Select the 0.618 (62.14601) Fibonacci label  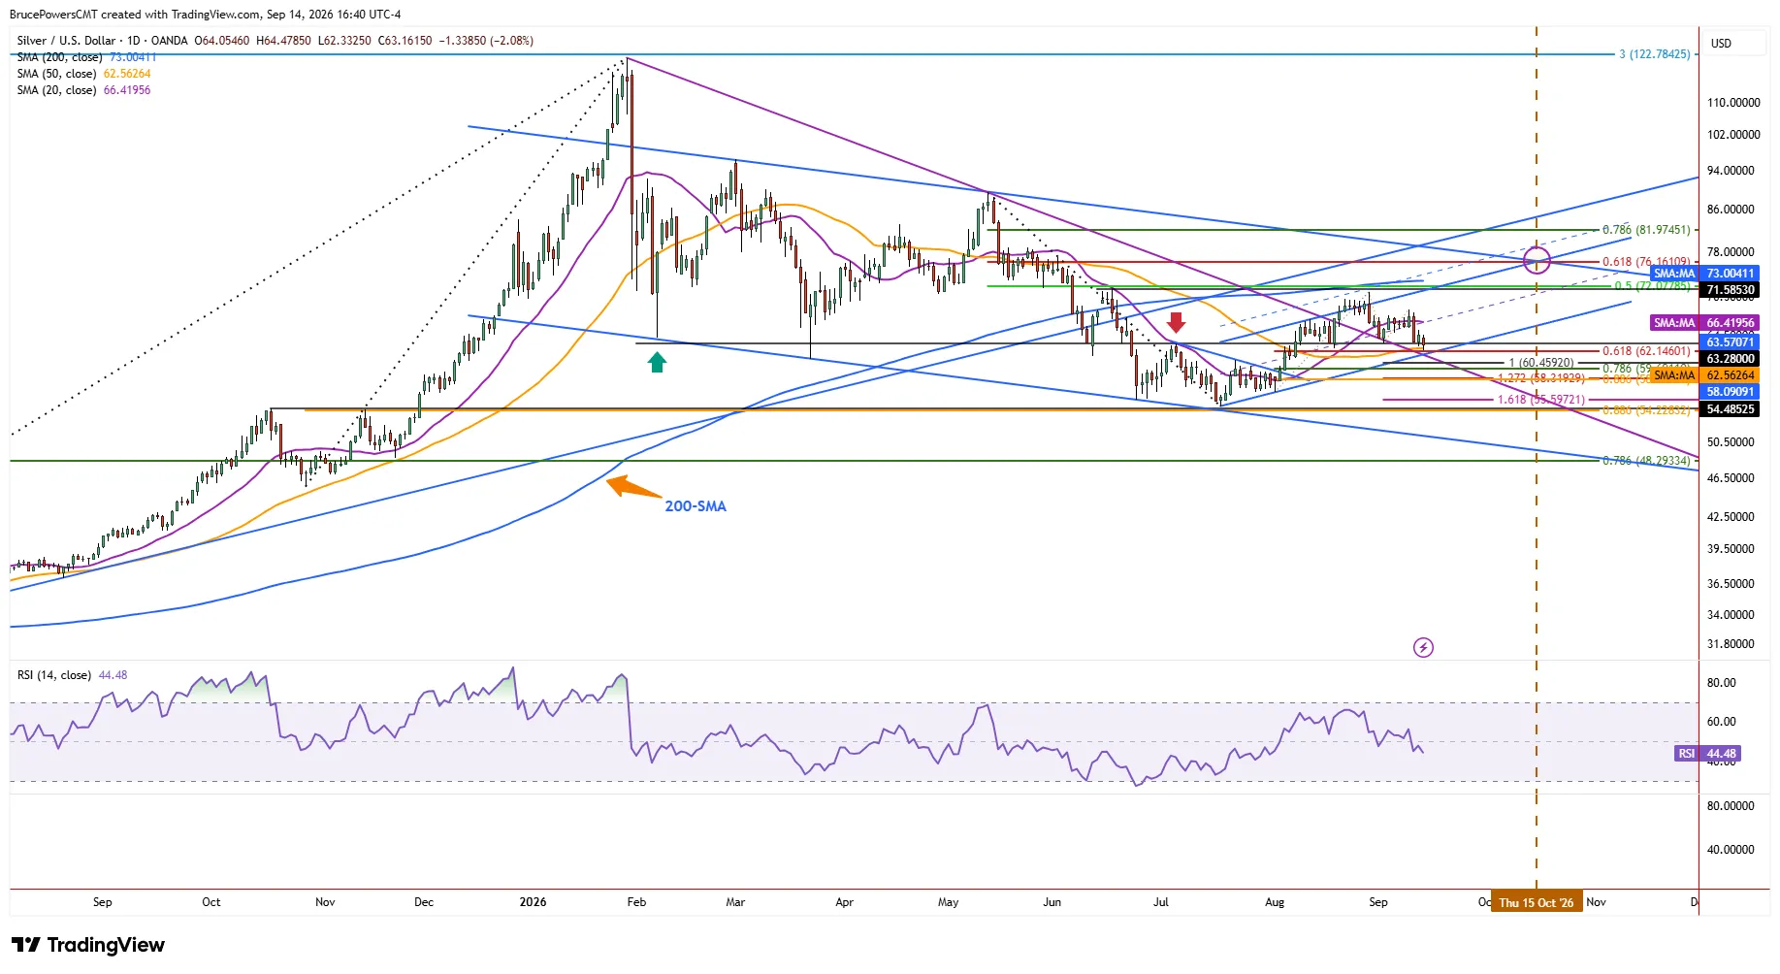tap(1646, 351)
